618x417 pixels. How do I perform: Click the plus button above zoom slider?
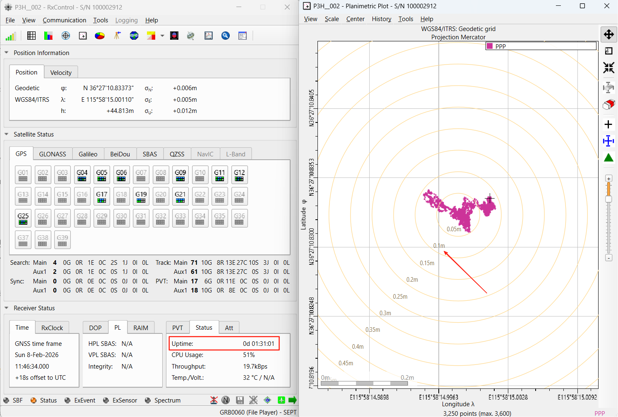coord(608,178)
